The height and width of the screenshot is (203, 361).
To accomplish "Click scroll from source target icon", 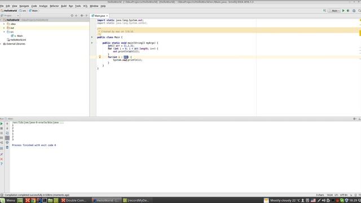I will [72, 16].
